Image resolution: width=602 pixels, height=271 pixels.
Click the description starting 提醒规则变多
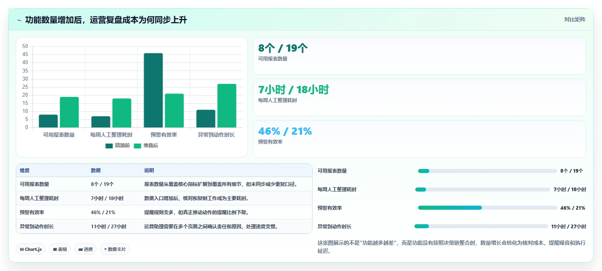(x=197, y=213)
